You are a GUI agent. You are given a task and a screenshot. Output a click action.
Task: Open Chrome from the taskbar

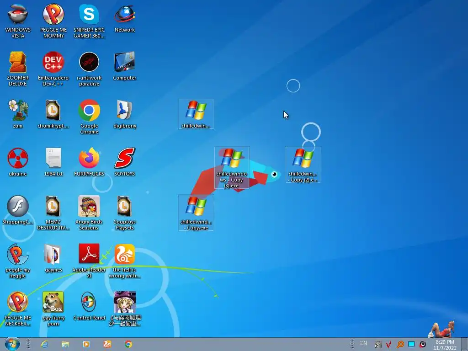(128, 345)
